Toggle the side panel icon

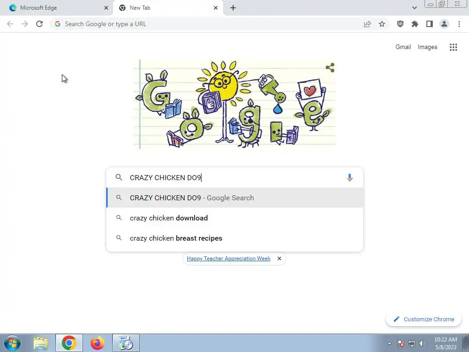(430, 24)
